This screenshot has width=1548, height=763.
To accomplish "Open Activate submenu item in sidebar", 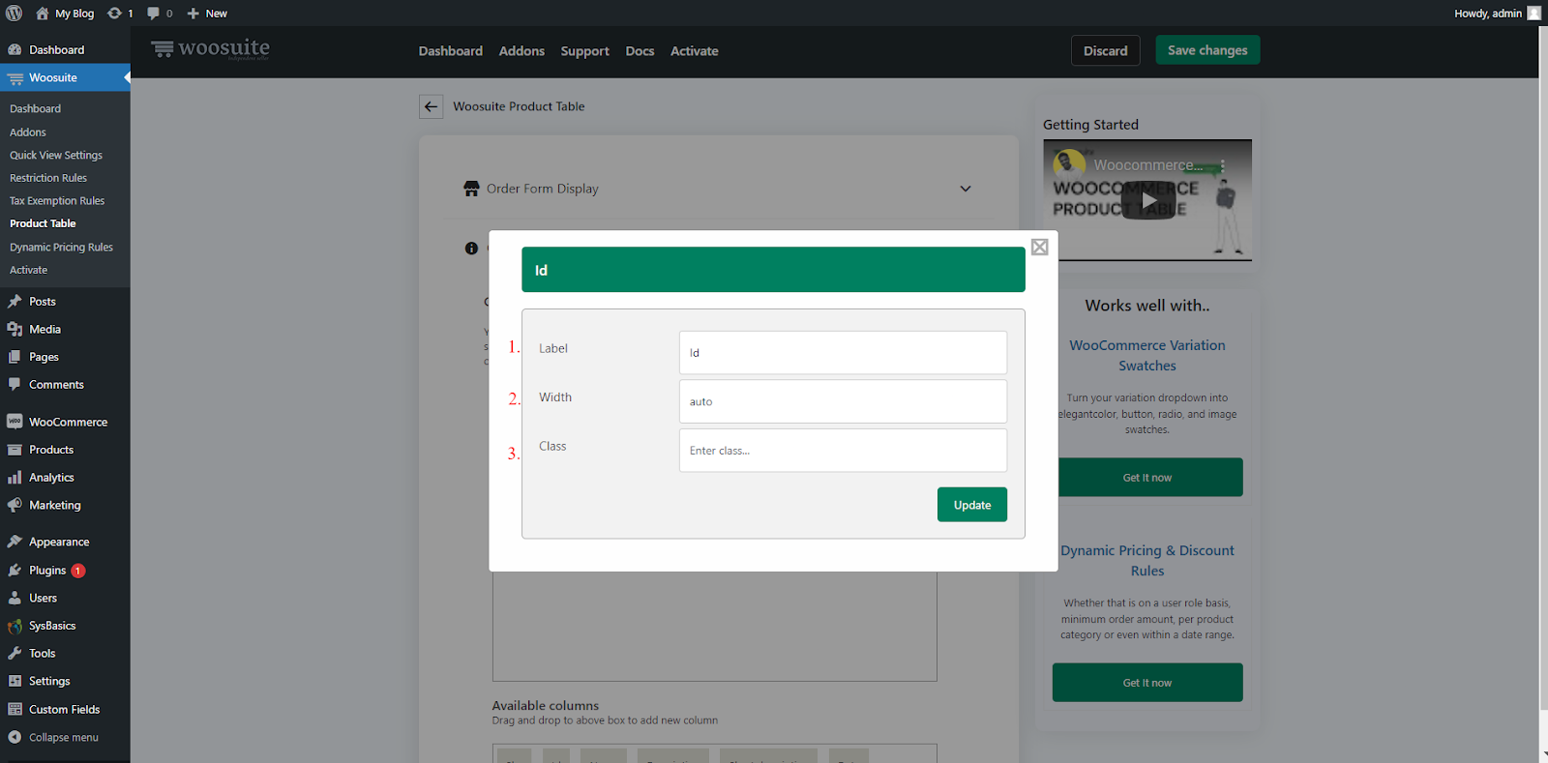I will tap(28, 270).
